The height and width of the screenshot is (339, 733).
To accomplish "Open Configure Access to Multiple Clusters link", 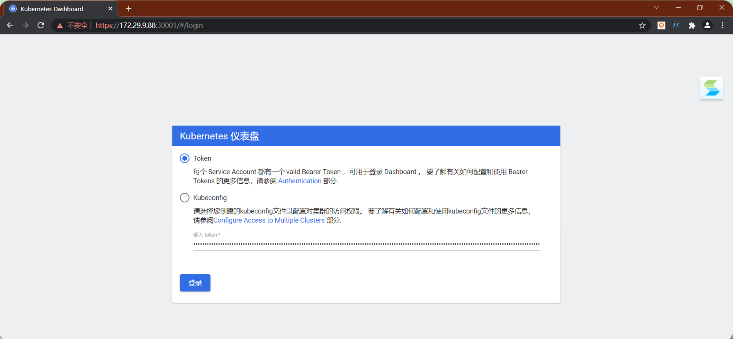I will click(269, 220).
